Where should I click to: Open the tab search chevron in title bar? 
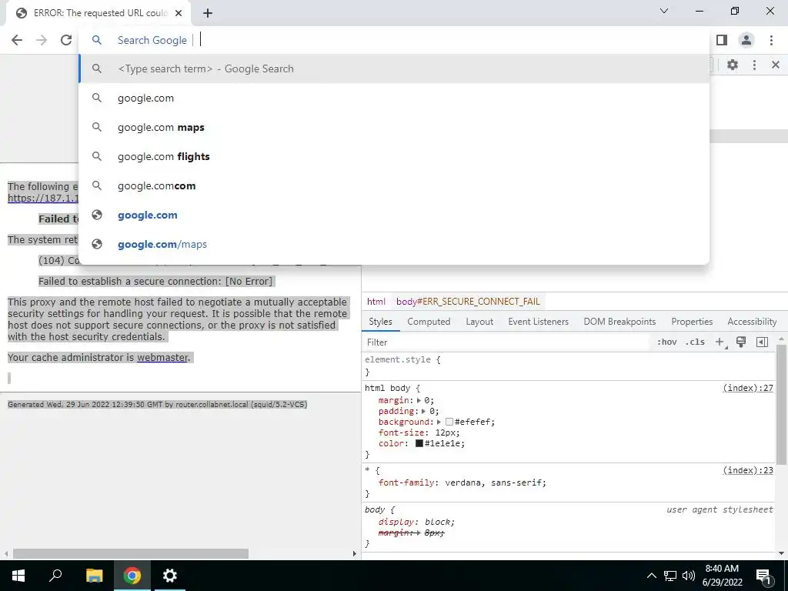(664, 11)
